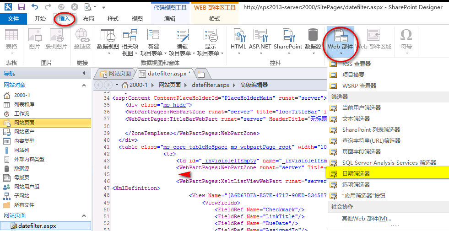449x231 pixels.
Task: Select datefilter.aspx in the site pages list
Action: click(x=46, y=226)
